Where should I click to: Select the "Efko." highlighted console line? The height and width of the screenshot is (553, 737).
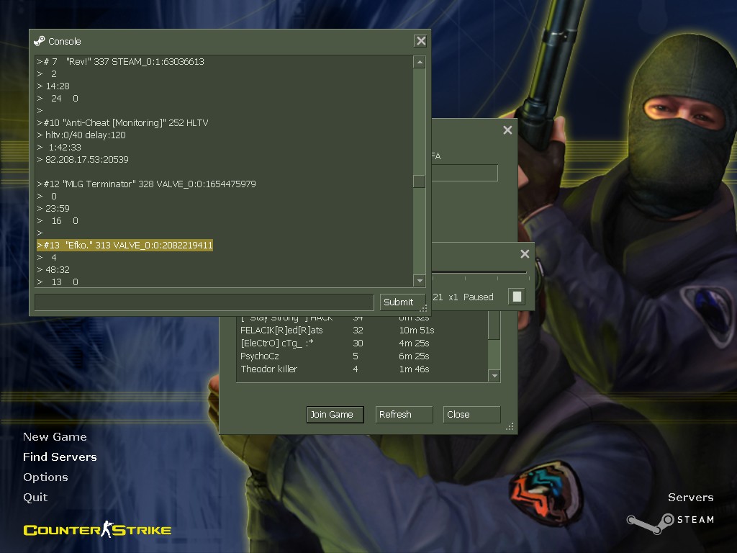pyautogui.click(x=125, y=245)
